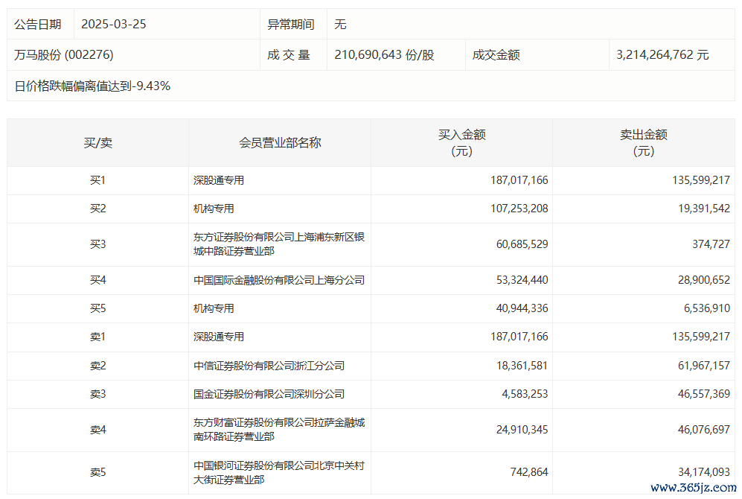Screen dimensions: 742x499
Task: Click buy amount 53,324,440
Action: (x=522, y=280)
